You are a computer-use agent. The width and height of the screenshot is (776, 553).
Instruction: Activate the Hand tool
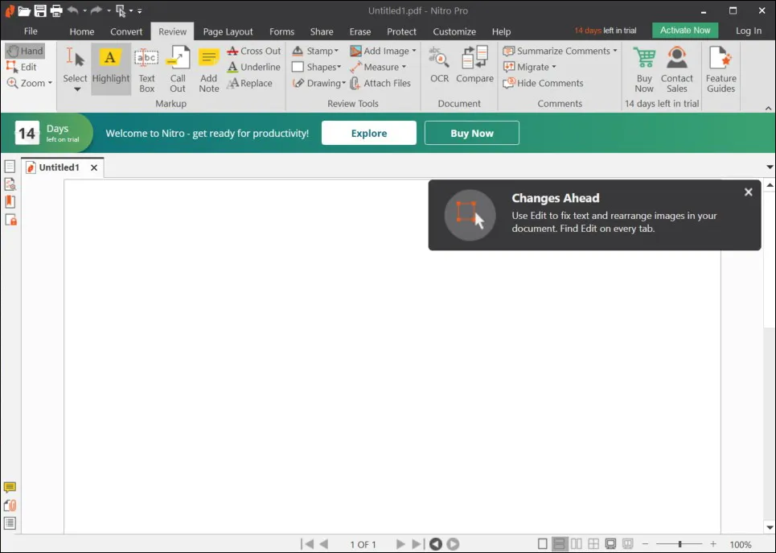click(25, 50)
